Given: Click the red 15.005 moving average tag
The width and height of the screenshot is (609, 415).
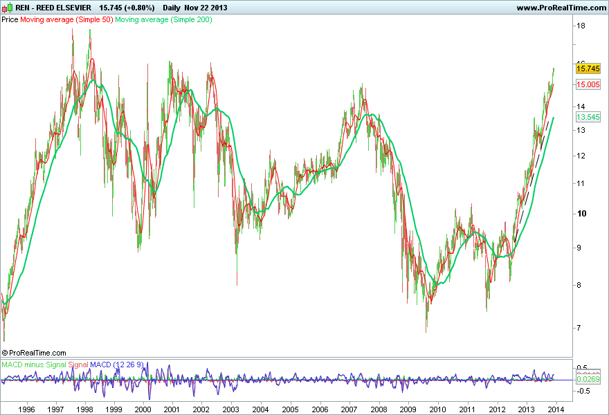Looking at the screenshot, I should (588, 84).
